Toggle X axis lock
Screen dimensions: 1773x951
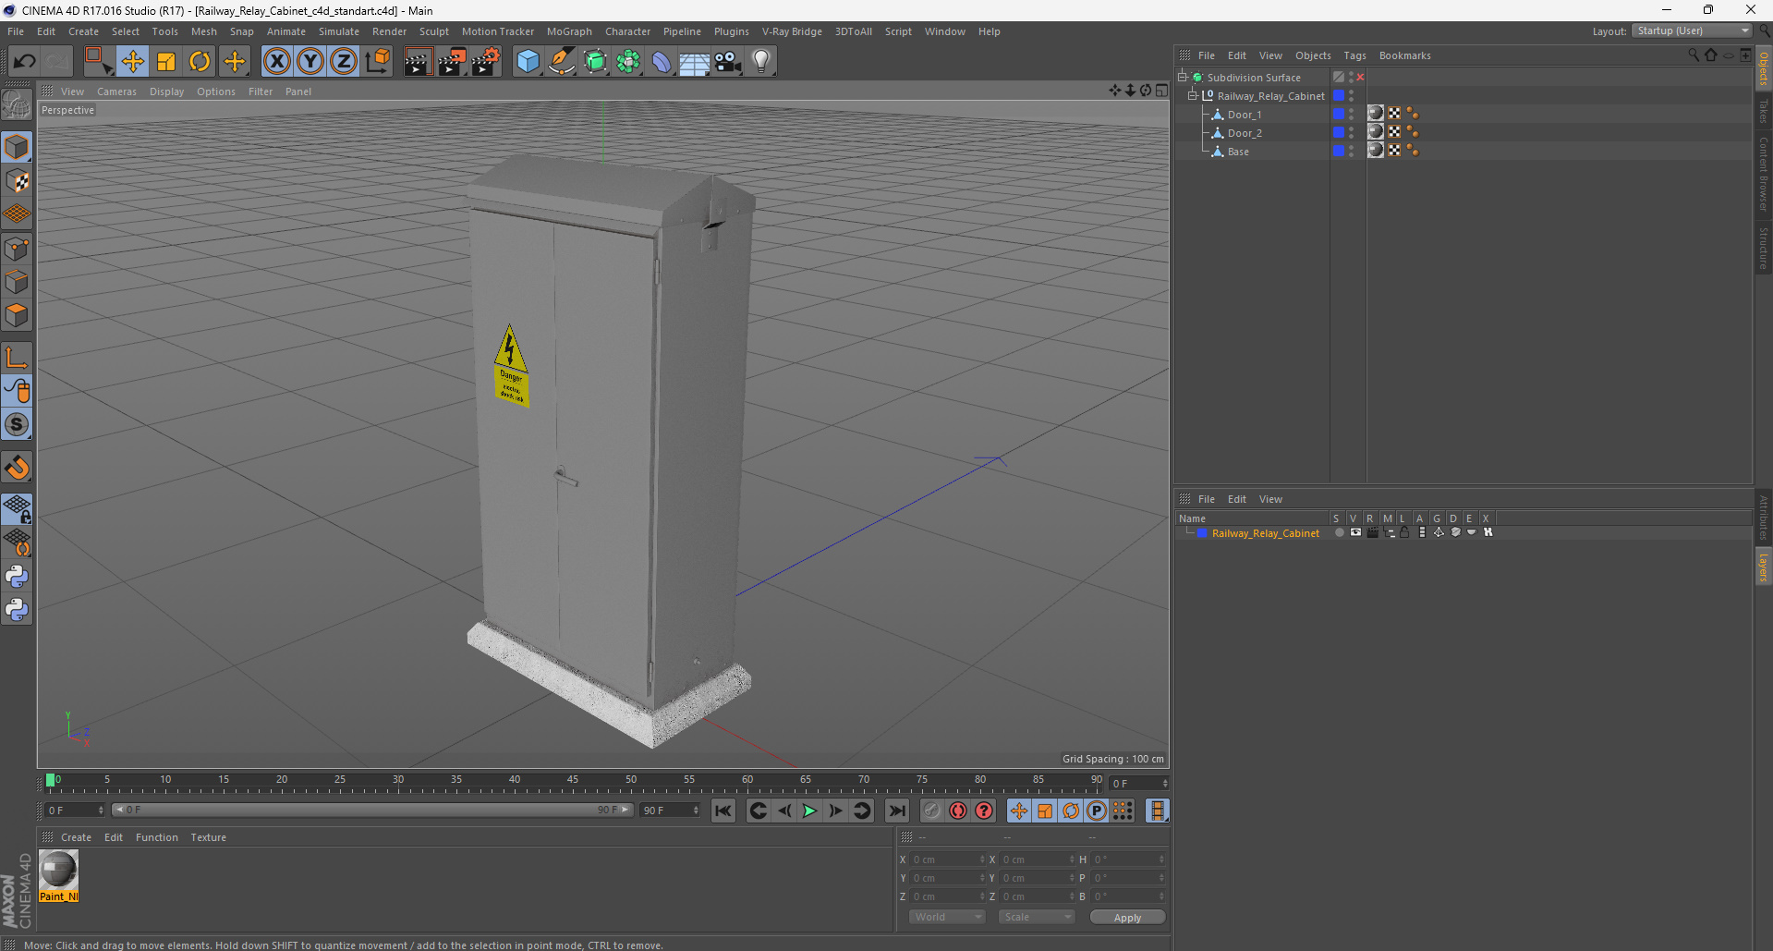click(276, 62)
